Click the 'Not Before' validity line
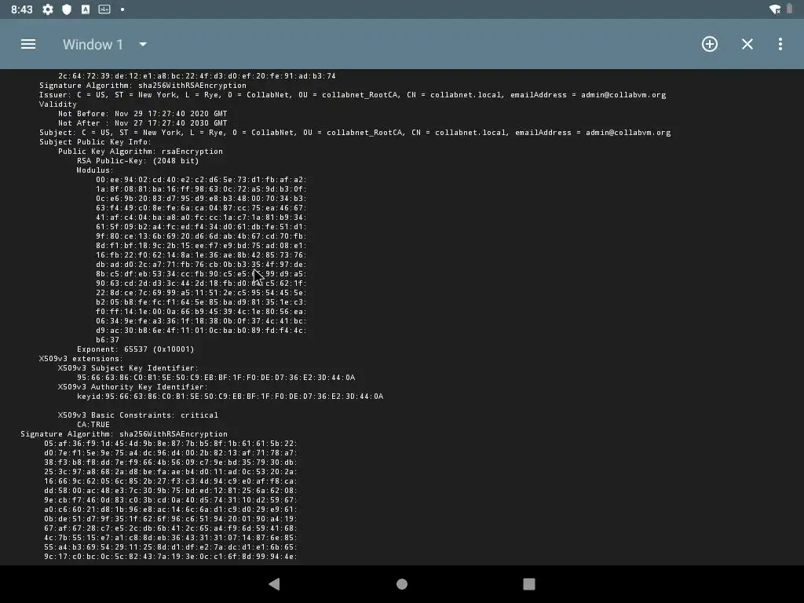804x603 pixels. coord(143,114)
